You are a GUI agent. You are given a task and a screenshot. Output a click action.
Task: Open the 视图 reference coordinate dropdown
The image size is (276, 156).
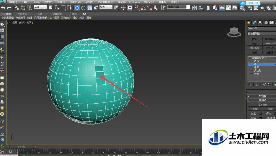click(x=106, y=7)
